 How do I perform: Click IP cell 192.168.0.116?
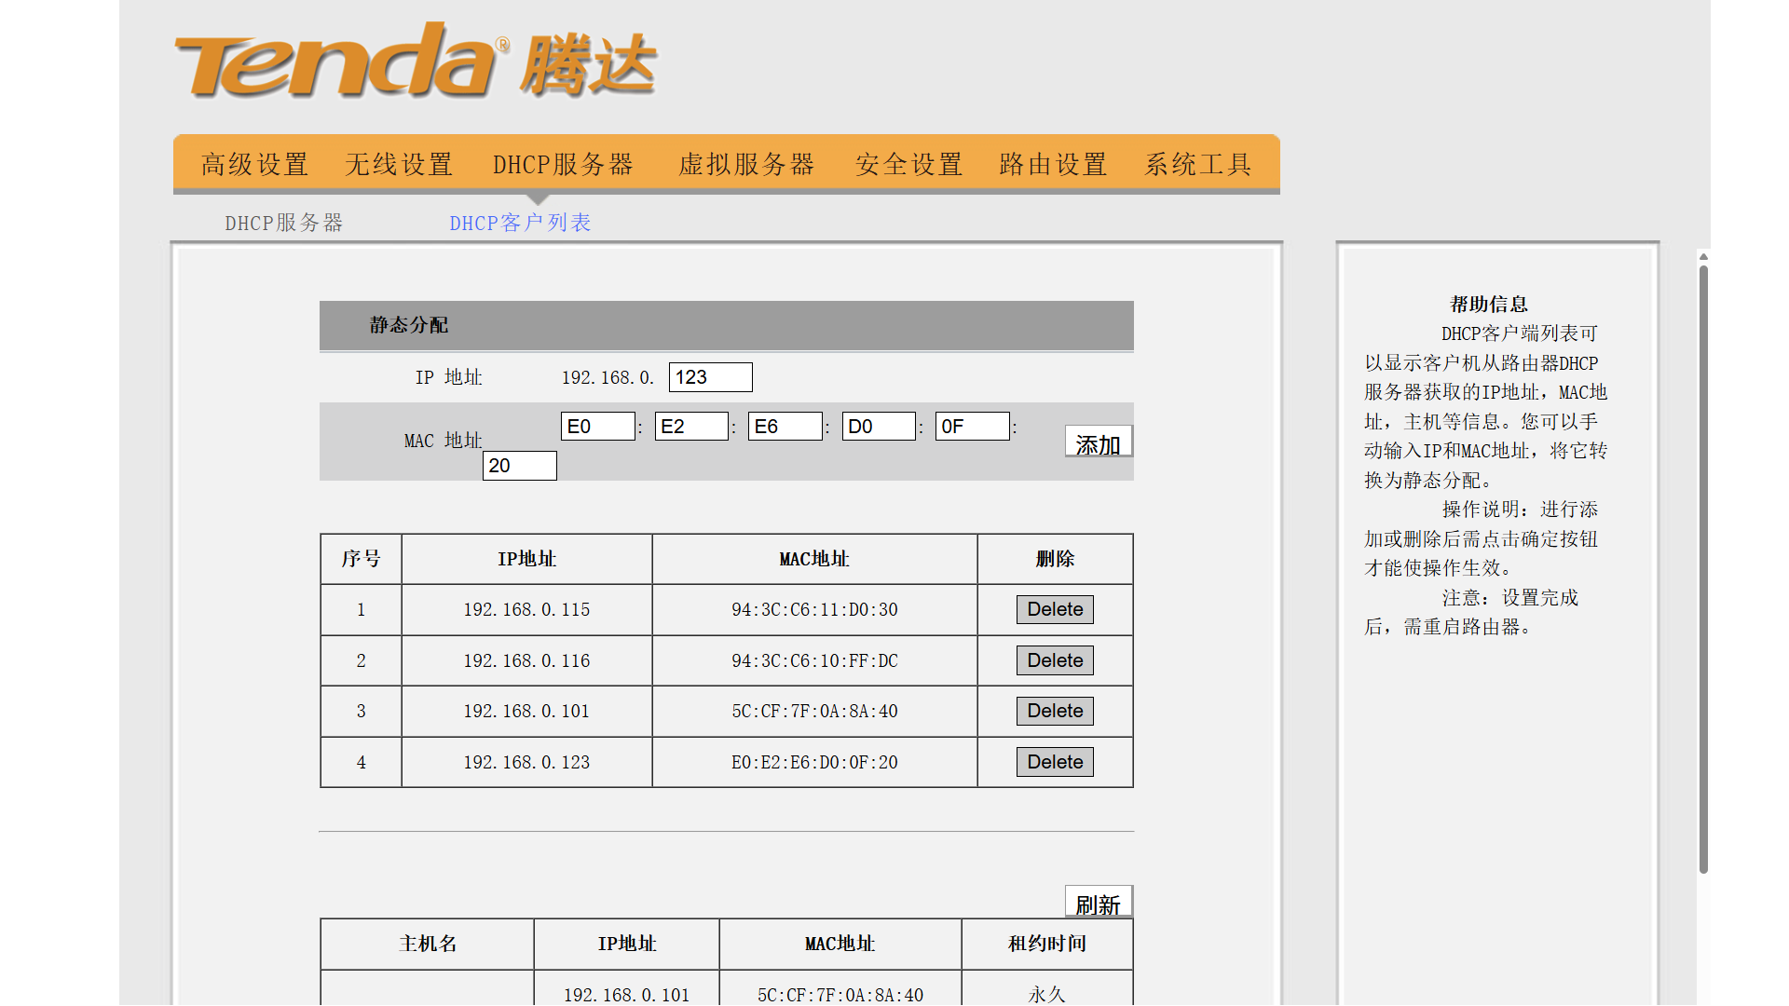pos(526,660)
